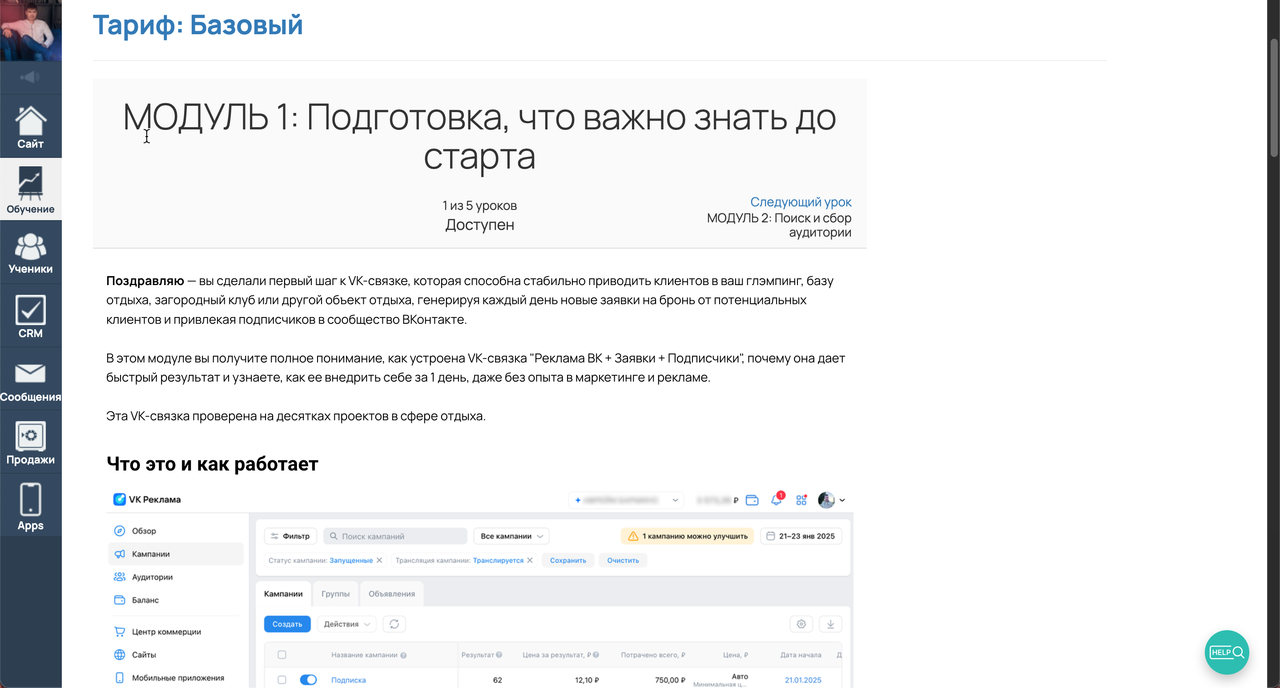This screenshot has height=688, width=1280.
Task: Open the VK Реклама wallet icon in header
Action: point(752,500)
